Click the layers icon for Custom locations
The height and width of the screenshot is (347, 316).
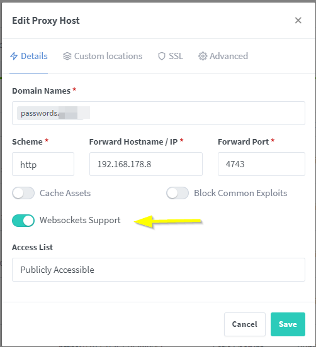coord(67,56)
